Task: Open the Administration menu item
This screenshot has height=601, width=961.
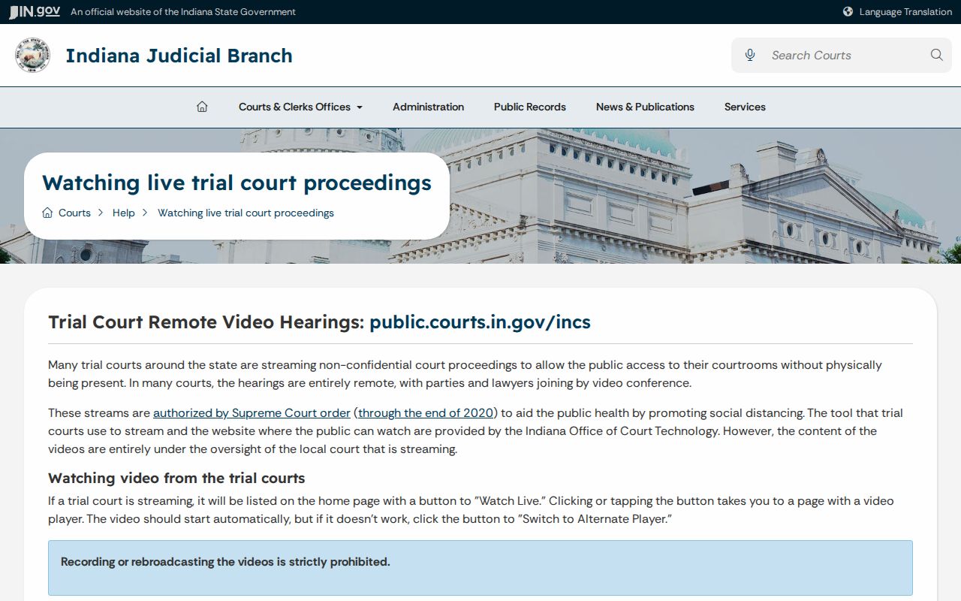Action: (428, 107)
